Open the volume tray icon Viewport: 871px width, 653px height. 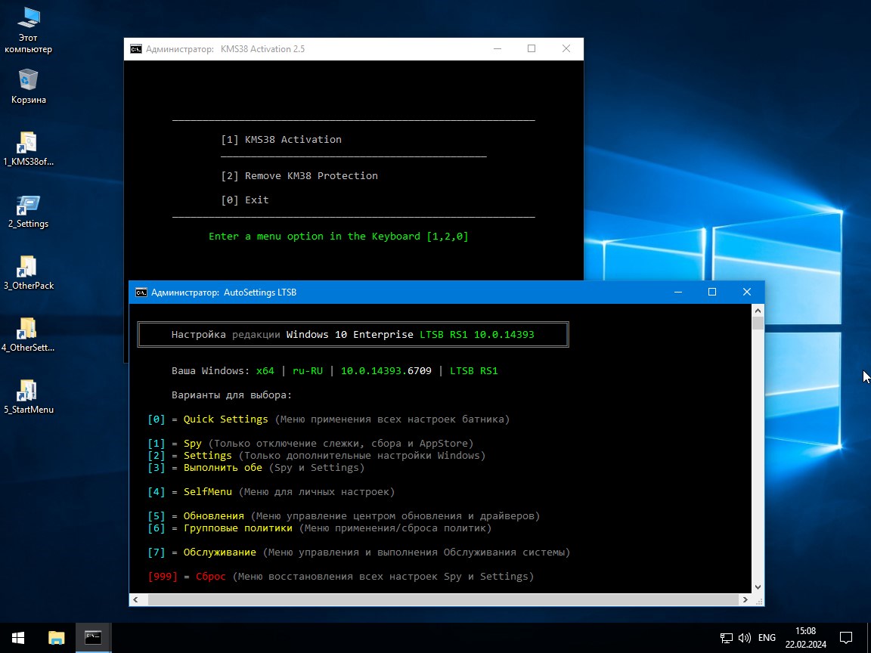click(744, 638)
